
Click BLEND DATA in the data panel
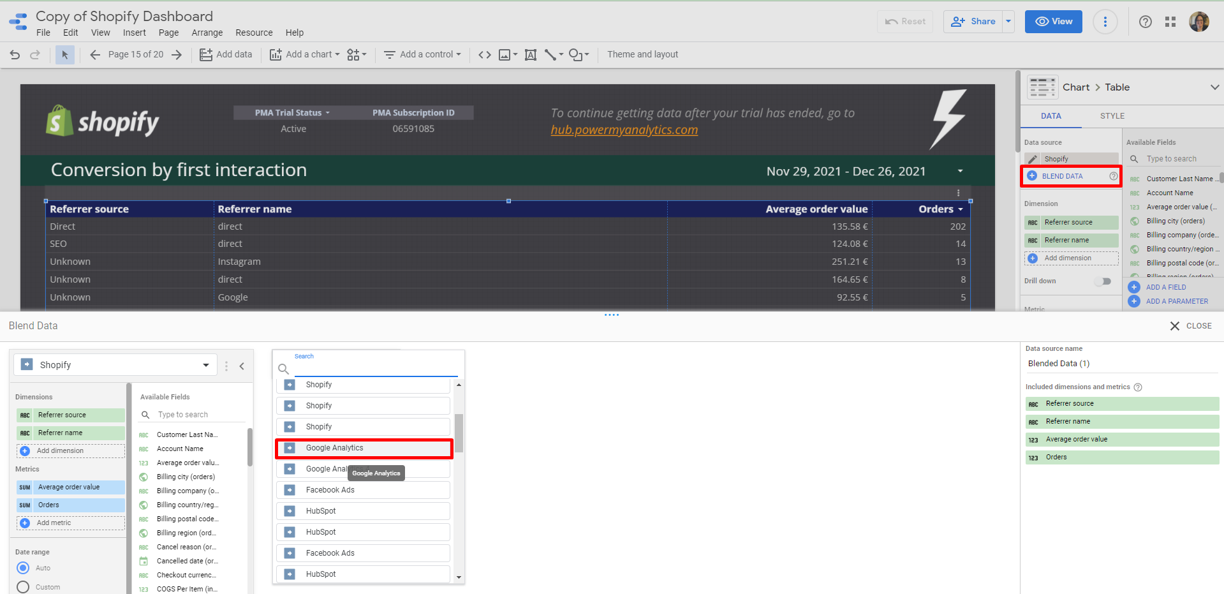[x=1062, y=176]
